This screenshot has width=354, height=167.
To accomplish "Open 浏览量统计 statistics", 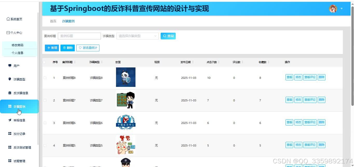I will [88, 48].
